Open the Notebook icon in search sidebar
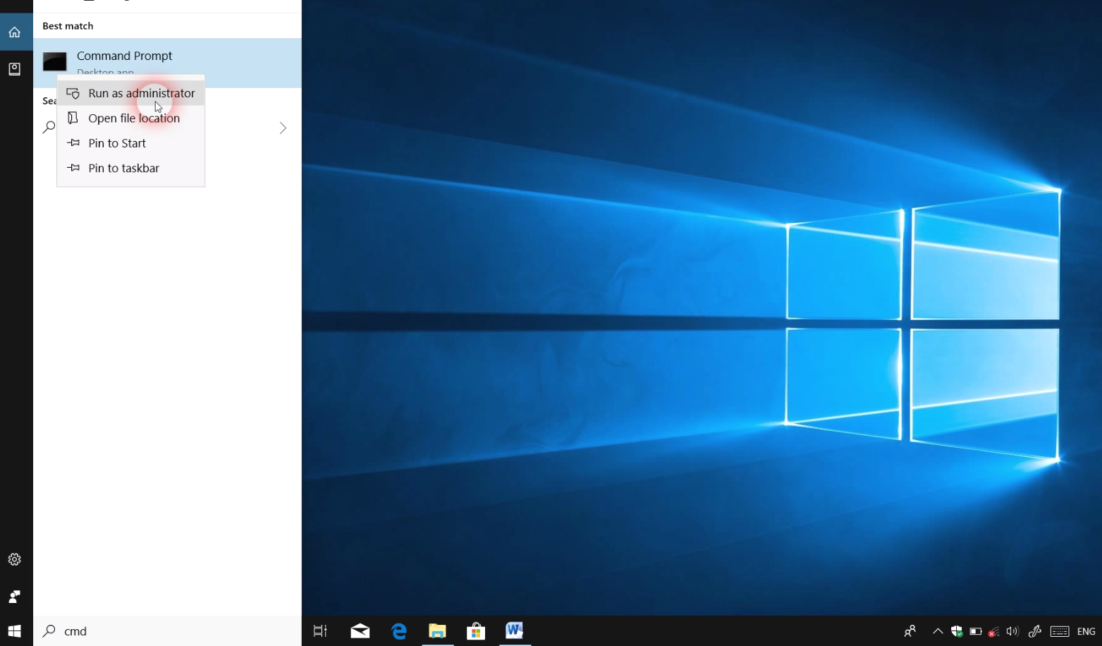Screen dimensions: 1102x646 [14, 69]
